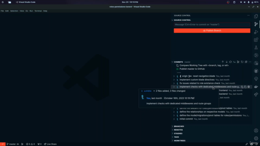
Task: Open the File menu
Action: coord(2,11)
